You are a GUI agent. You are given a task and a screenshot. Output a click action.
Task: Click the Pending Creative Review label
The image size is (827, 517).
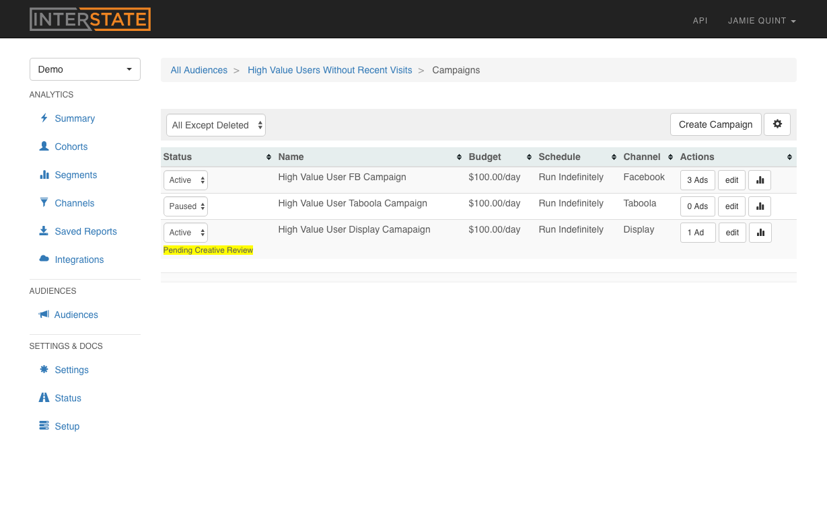tap(209, 250)
